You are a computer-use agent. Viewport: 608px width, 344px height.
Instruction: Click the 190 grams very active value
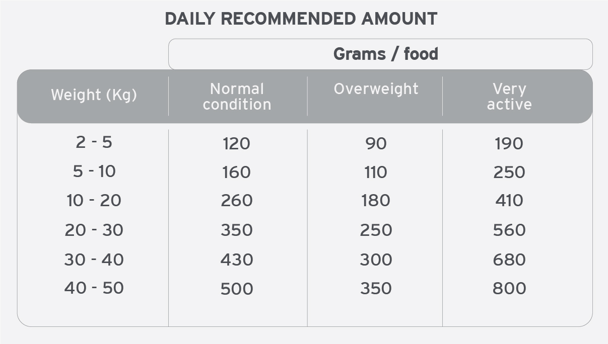(509, 143)
